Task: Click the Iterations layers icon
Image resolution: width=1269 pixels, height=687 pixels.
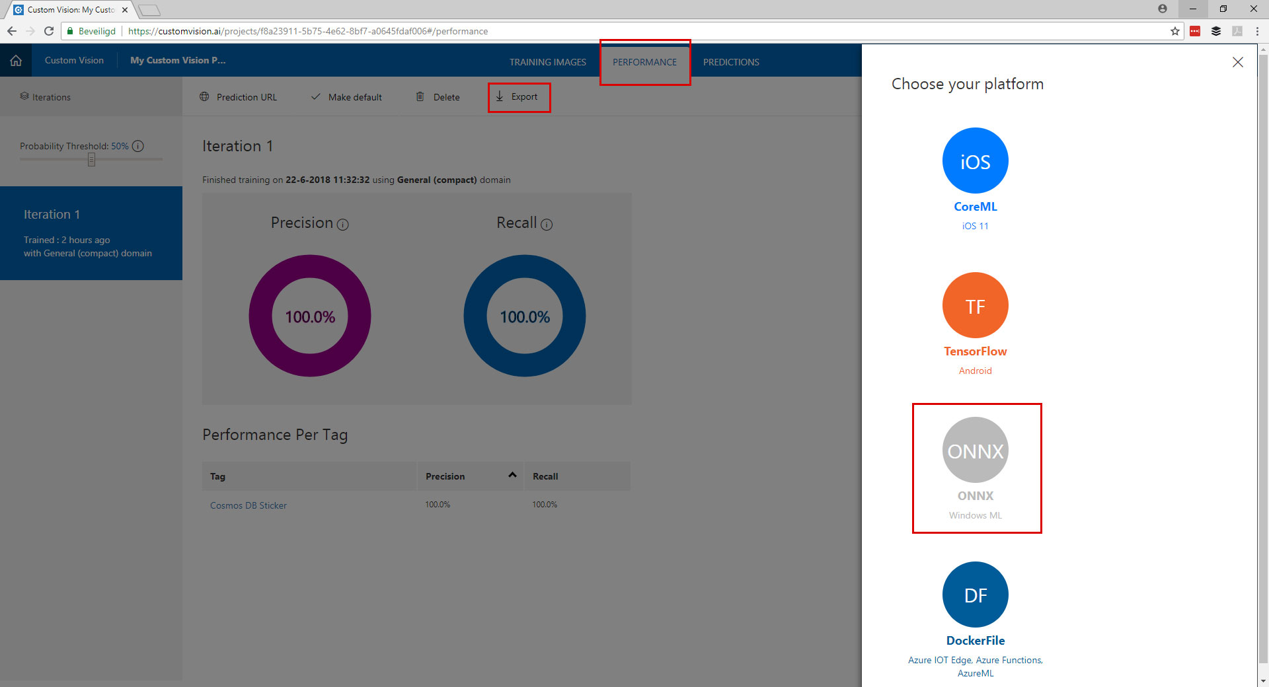Action: [24, 96]
